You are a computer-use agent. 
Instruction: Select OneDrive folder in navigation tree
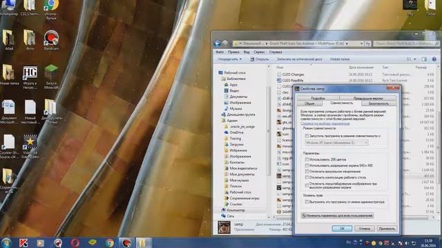pos(233,132)
